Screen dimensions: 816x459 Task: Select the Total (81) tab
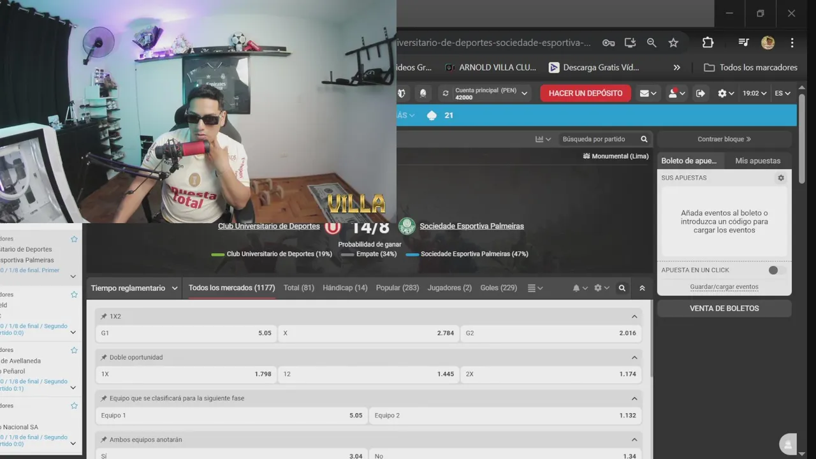299,288
